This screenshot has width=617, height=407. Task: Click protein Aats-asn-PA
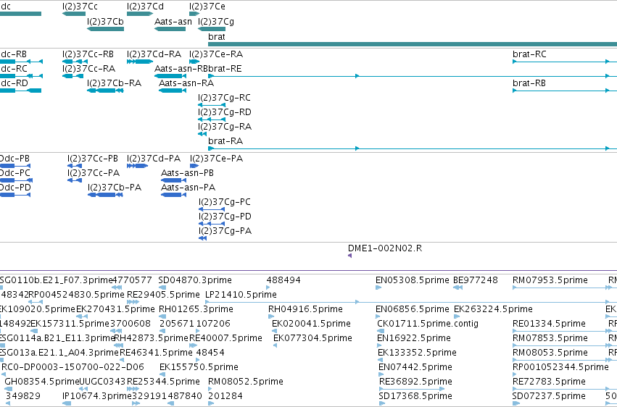click(x=173, y=195)
